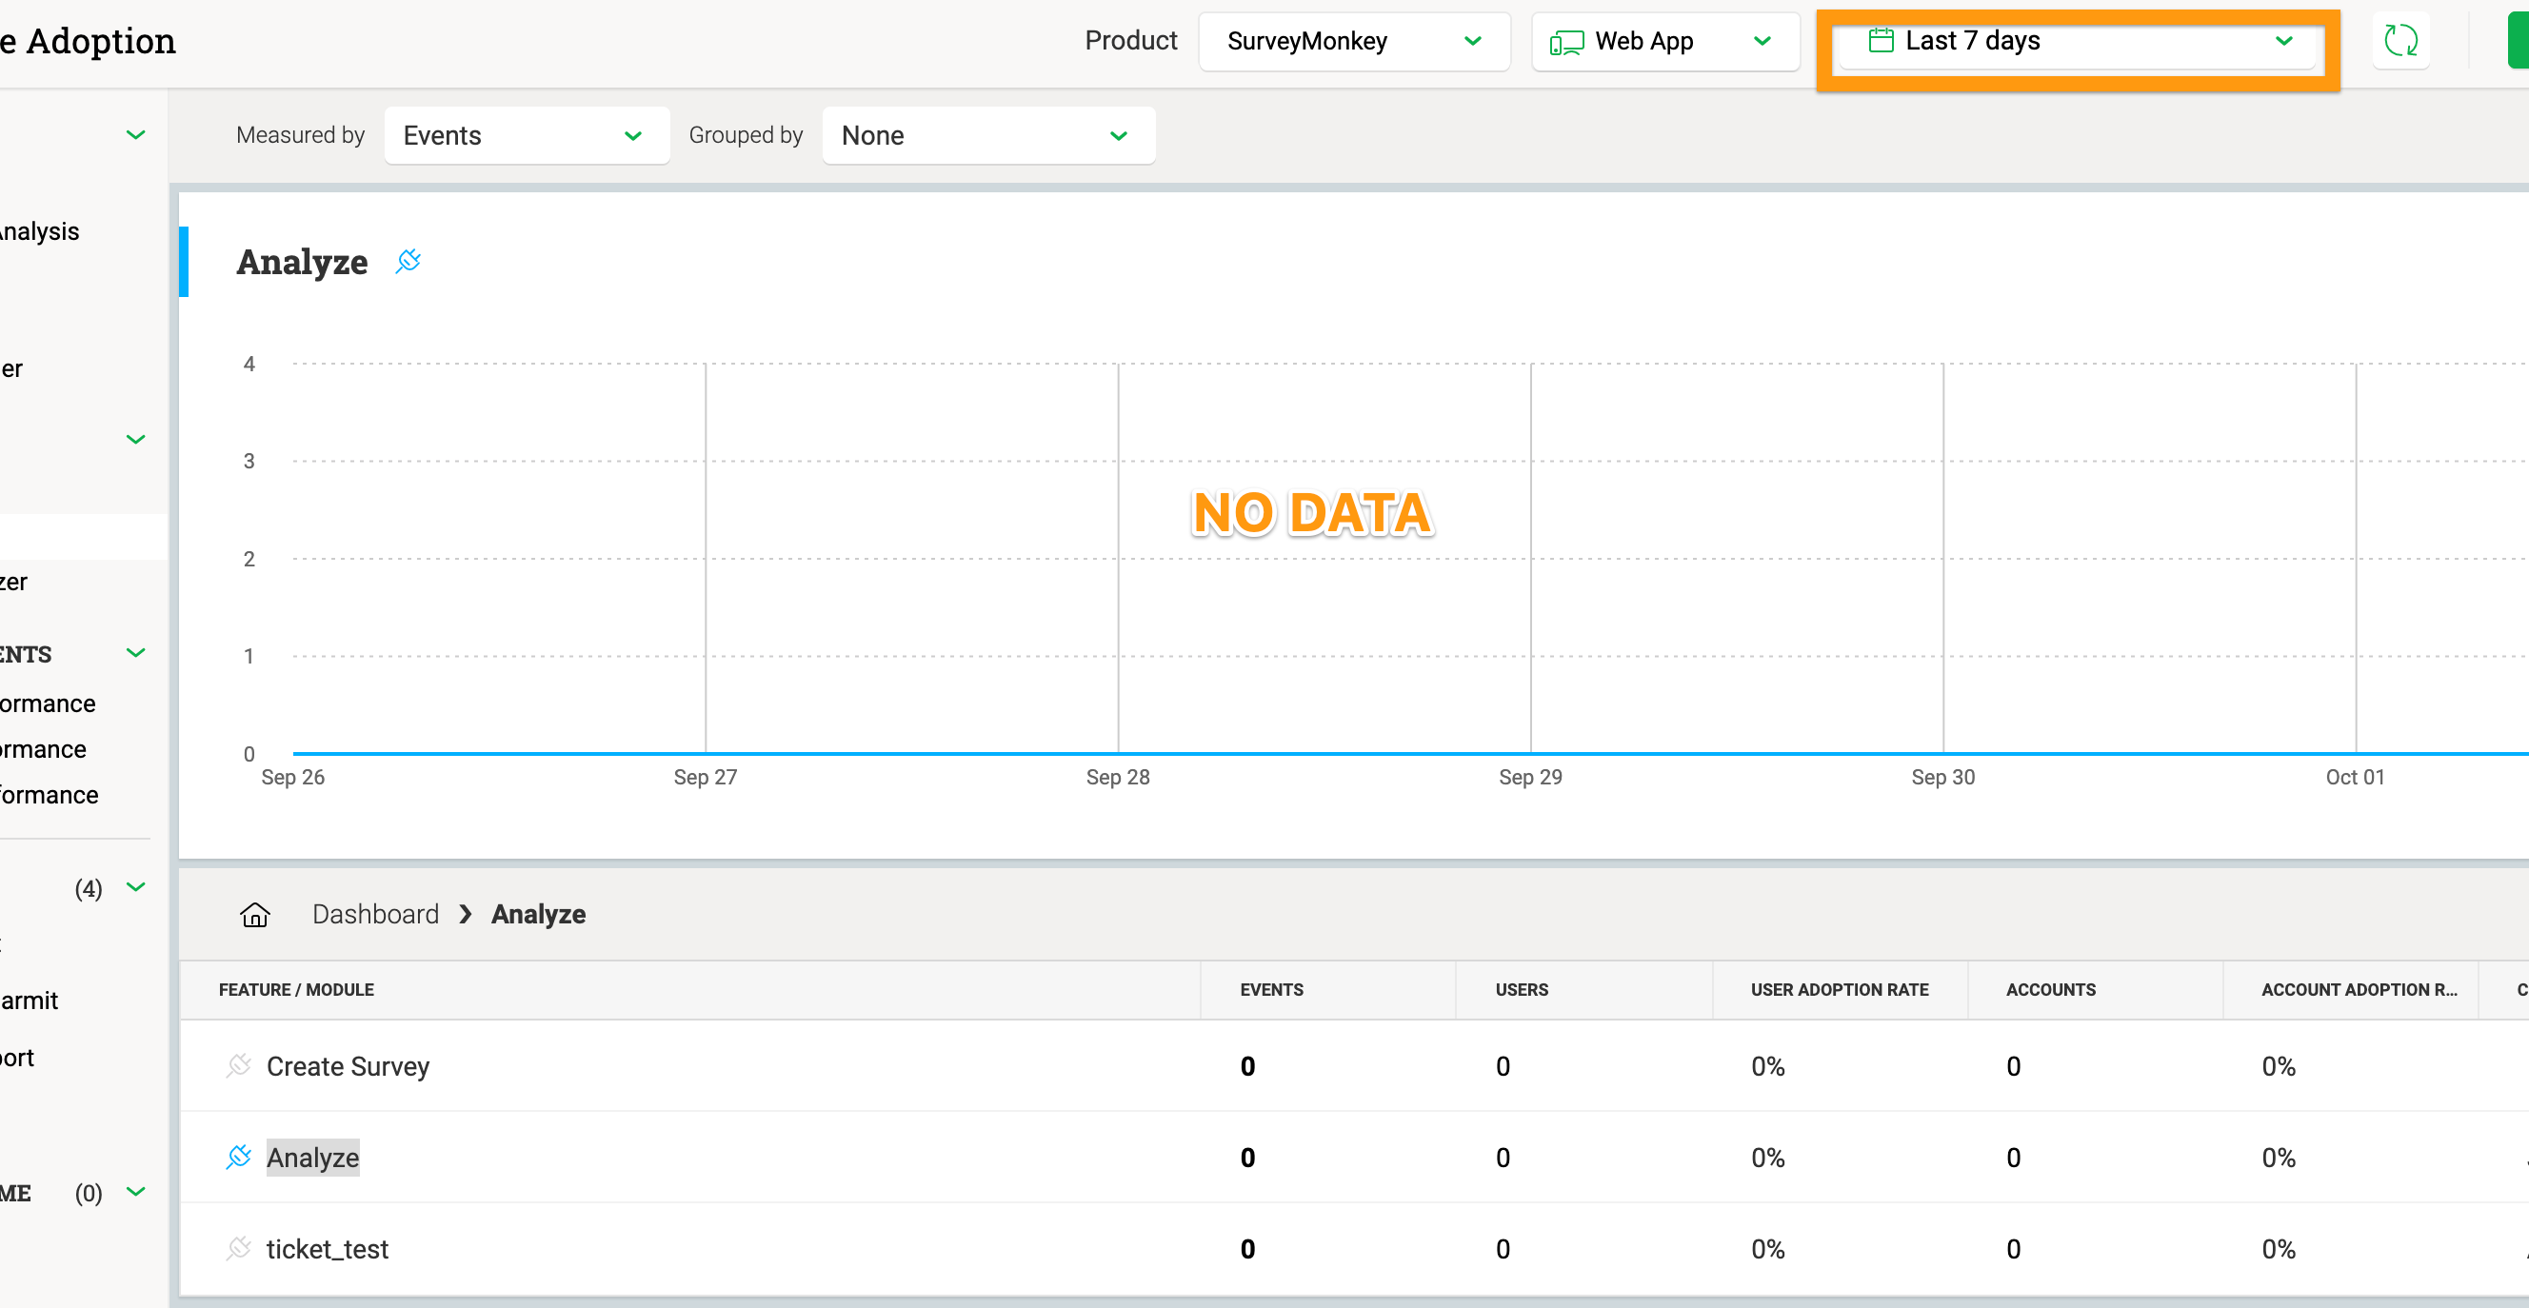Image resolution: width=2529 pixels, height=1308 pixels.
Task: Select the first 'ormance' sidebar item
Action: (49, 704)
